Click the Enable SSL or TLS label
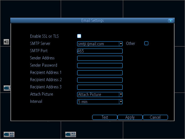This screenshot has width=185, height=139. (x=44, y=36)
